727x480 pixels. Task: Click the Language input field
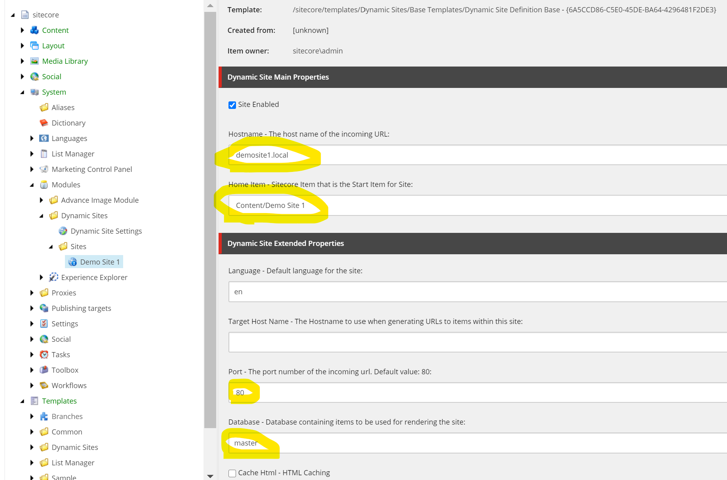click(x=478, y=291)
